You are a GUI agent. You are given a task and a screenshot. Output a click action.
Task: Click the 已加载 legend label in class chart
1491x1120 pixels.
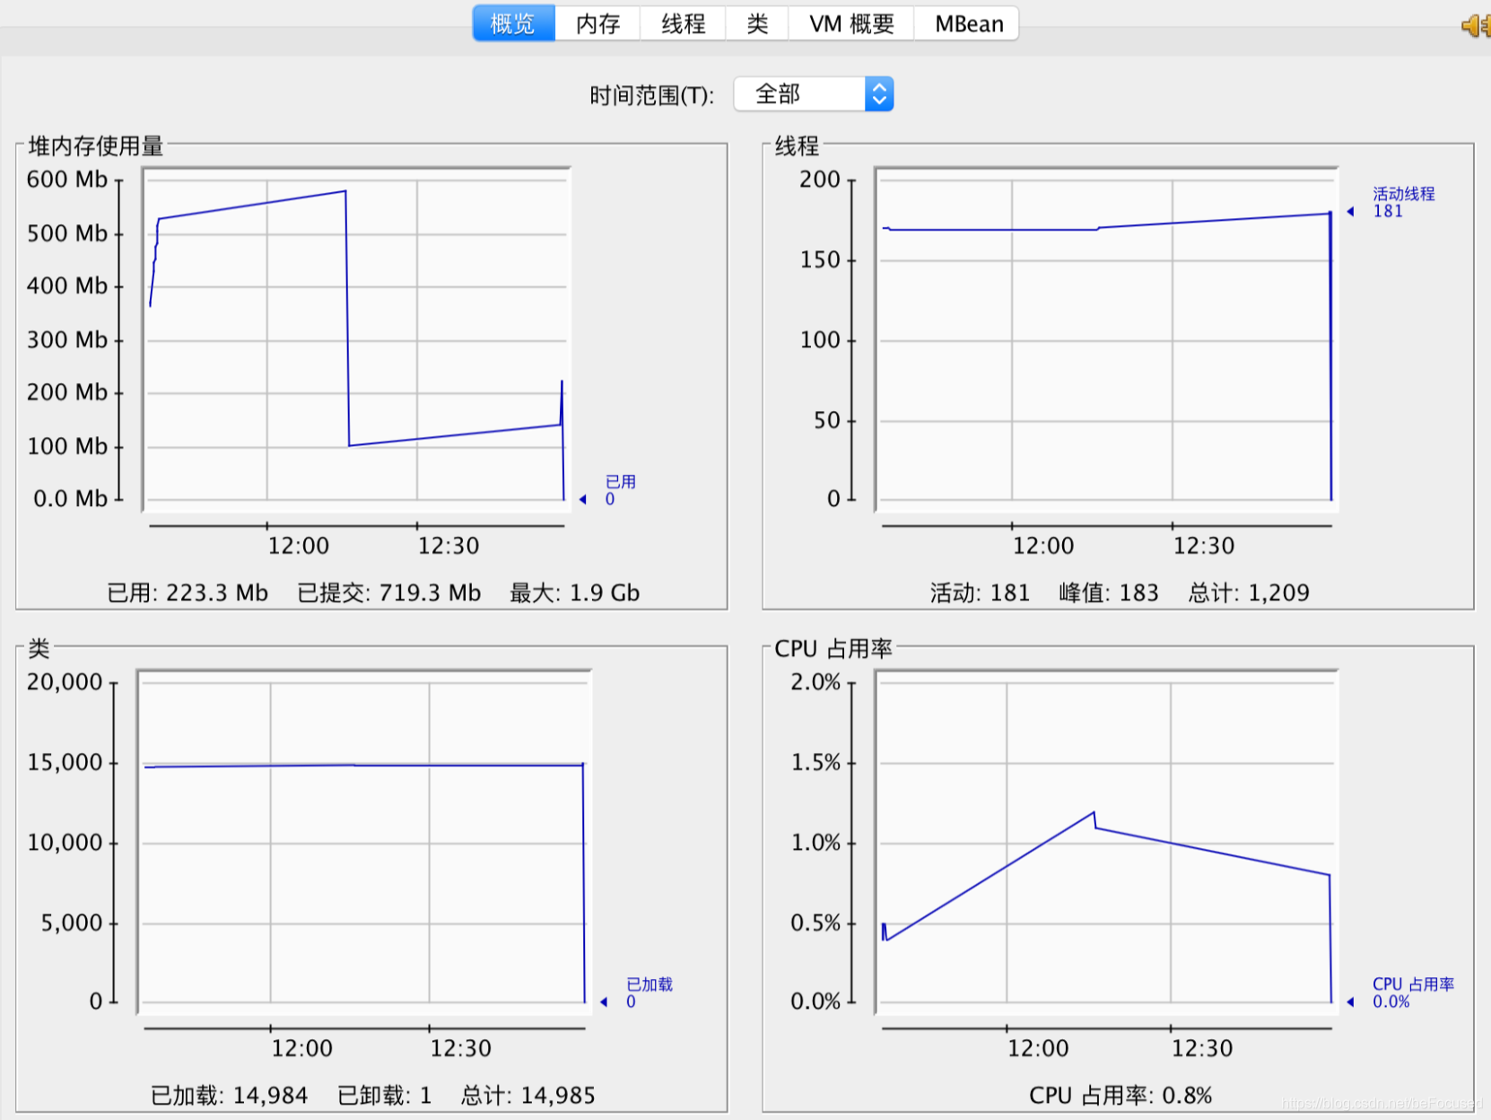(x=649, y=993)
